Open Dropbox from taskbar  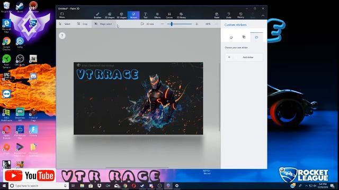[99, 186]
